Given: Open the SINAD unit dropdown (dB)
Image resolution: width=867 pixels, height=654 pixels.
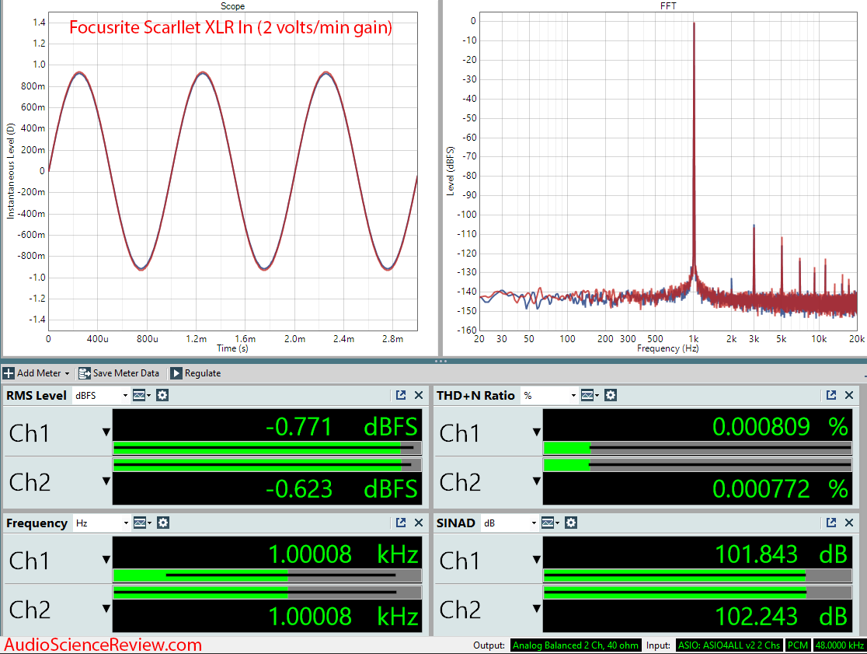Looking at the screenshot, I should [x=510, y=523].
